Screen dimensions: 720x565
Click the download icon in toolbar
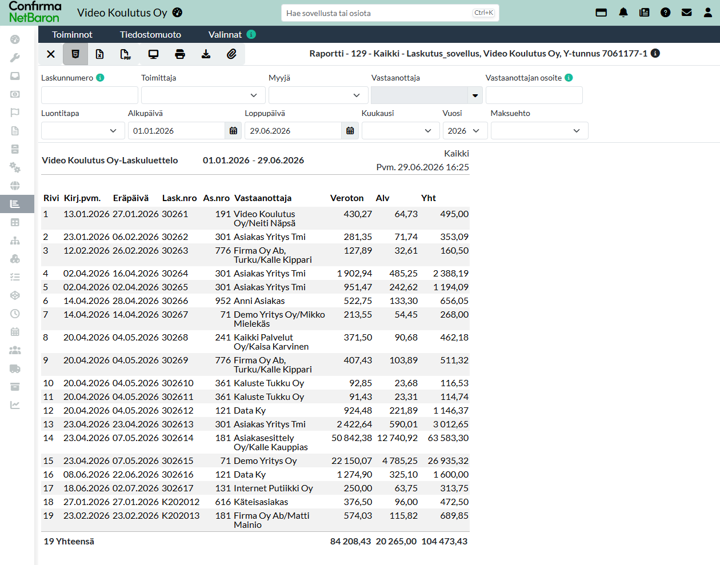pyautogui.click(x=206, y=54)
